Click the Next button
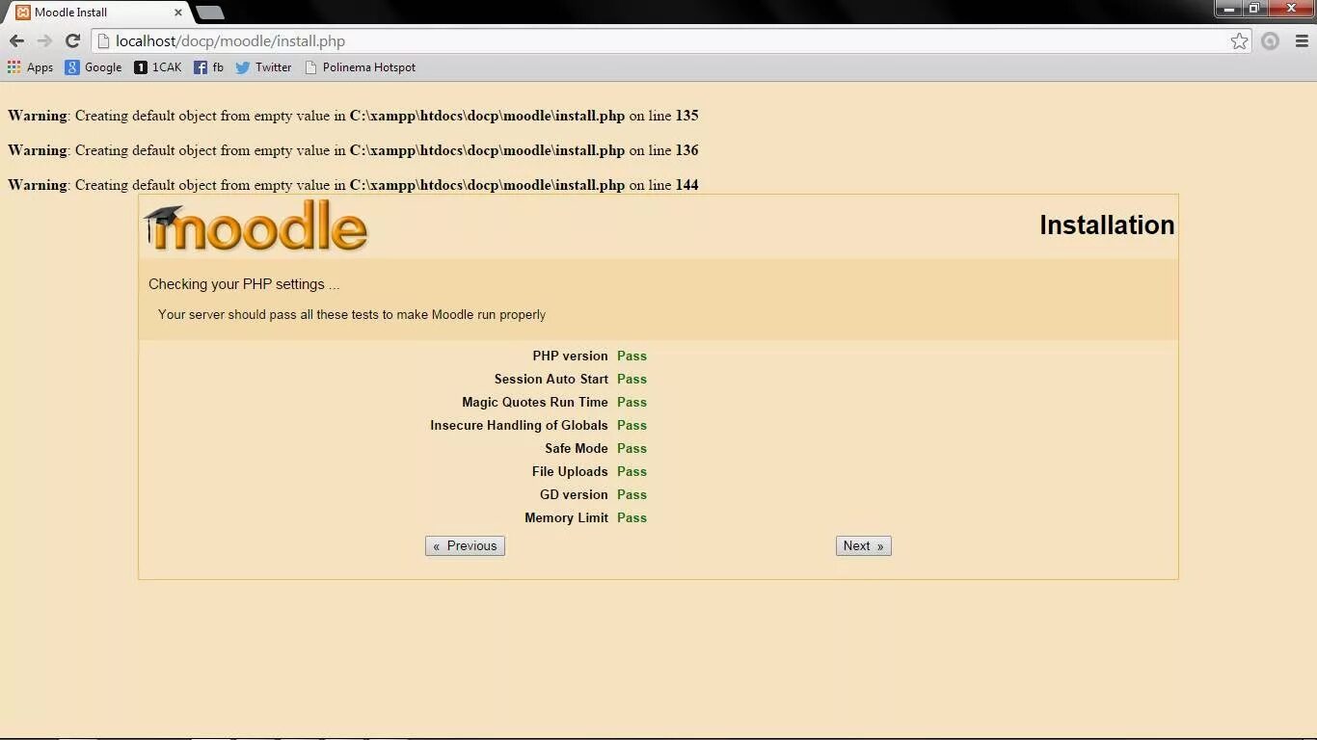This screenshot has height=740, width=1317. point(863,545)
